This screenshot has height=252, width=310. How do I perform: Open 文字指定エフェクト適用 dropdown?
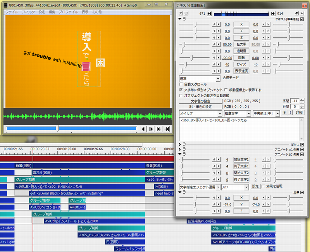click(x=200, y=187)
